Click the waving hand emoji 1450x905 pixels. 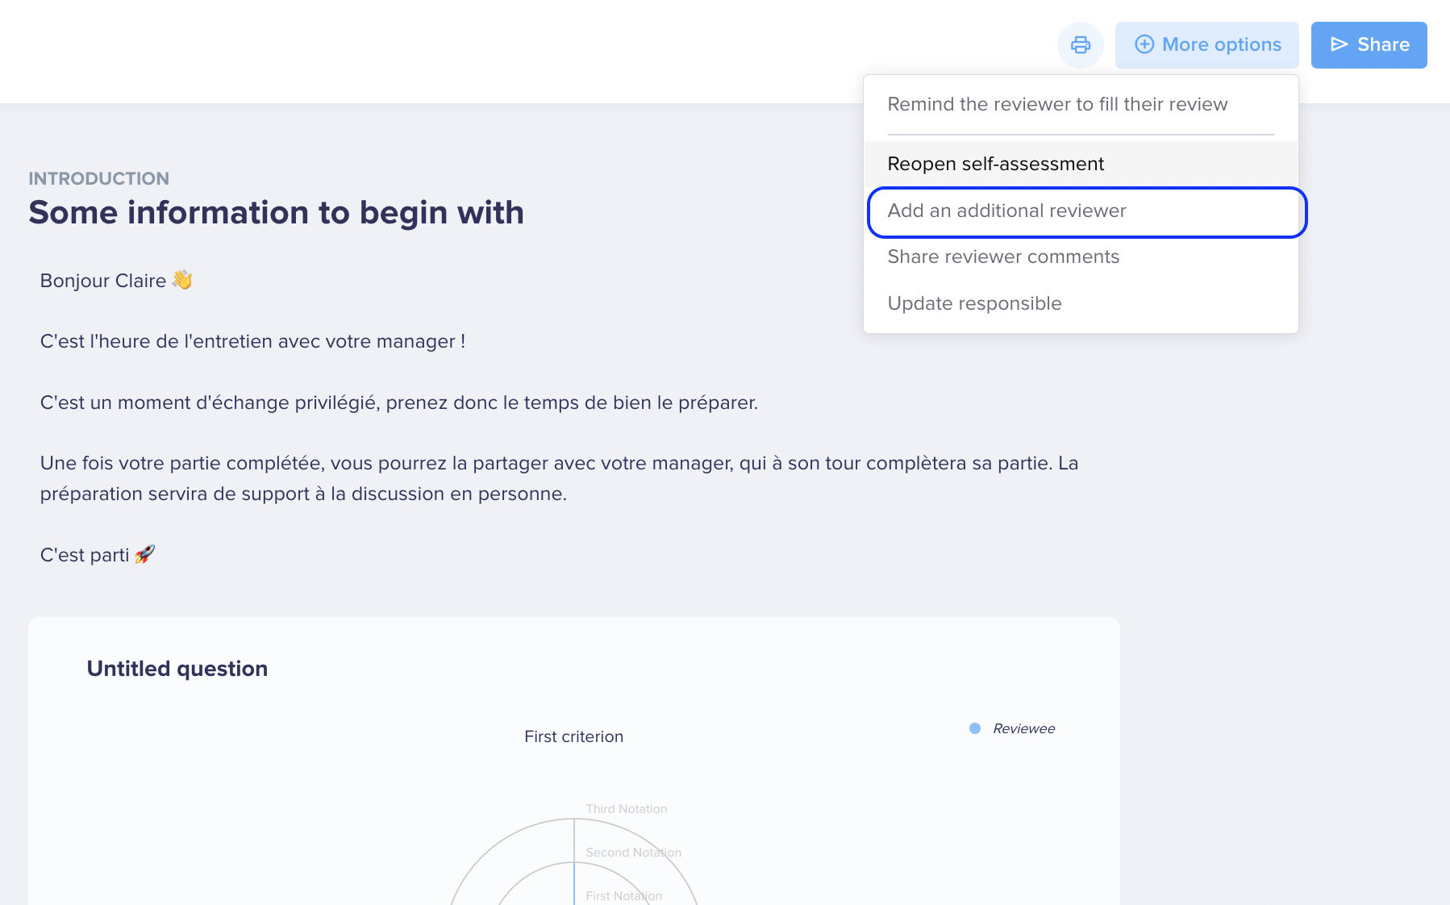182,280
